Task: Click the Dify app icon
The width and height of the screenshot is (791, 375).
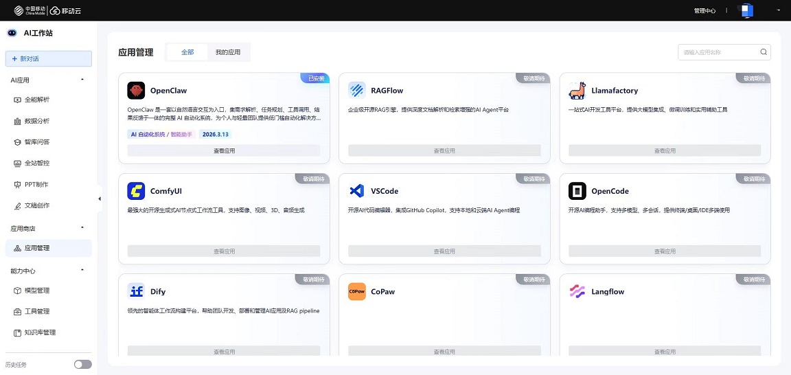Action: pos(136,291)
